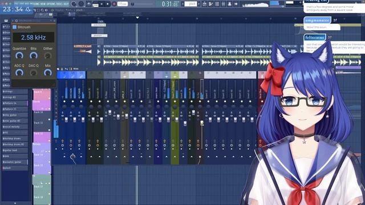This screenshot has width=365, height=205.
Task: Select the guitar lead pattern
Action: pos(15,150)
